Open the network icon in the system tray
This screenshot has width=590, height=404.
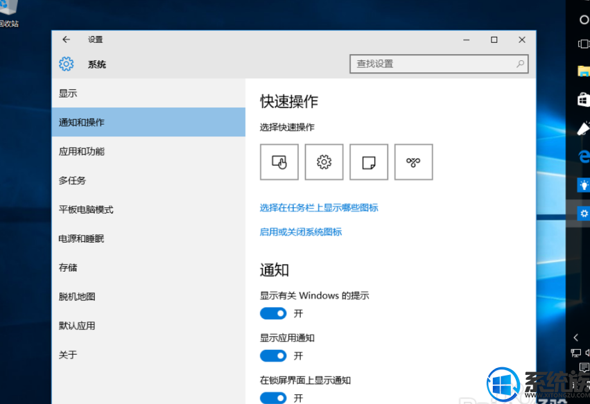coord(575,353)
